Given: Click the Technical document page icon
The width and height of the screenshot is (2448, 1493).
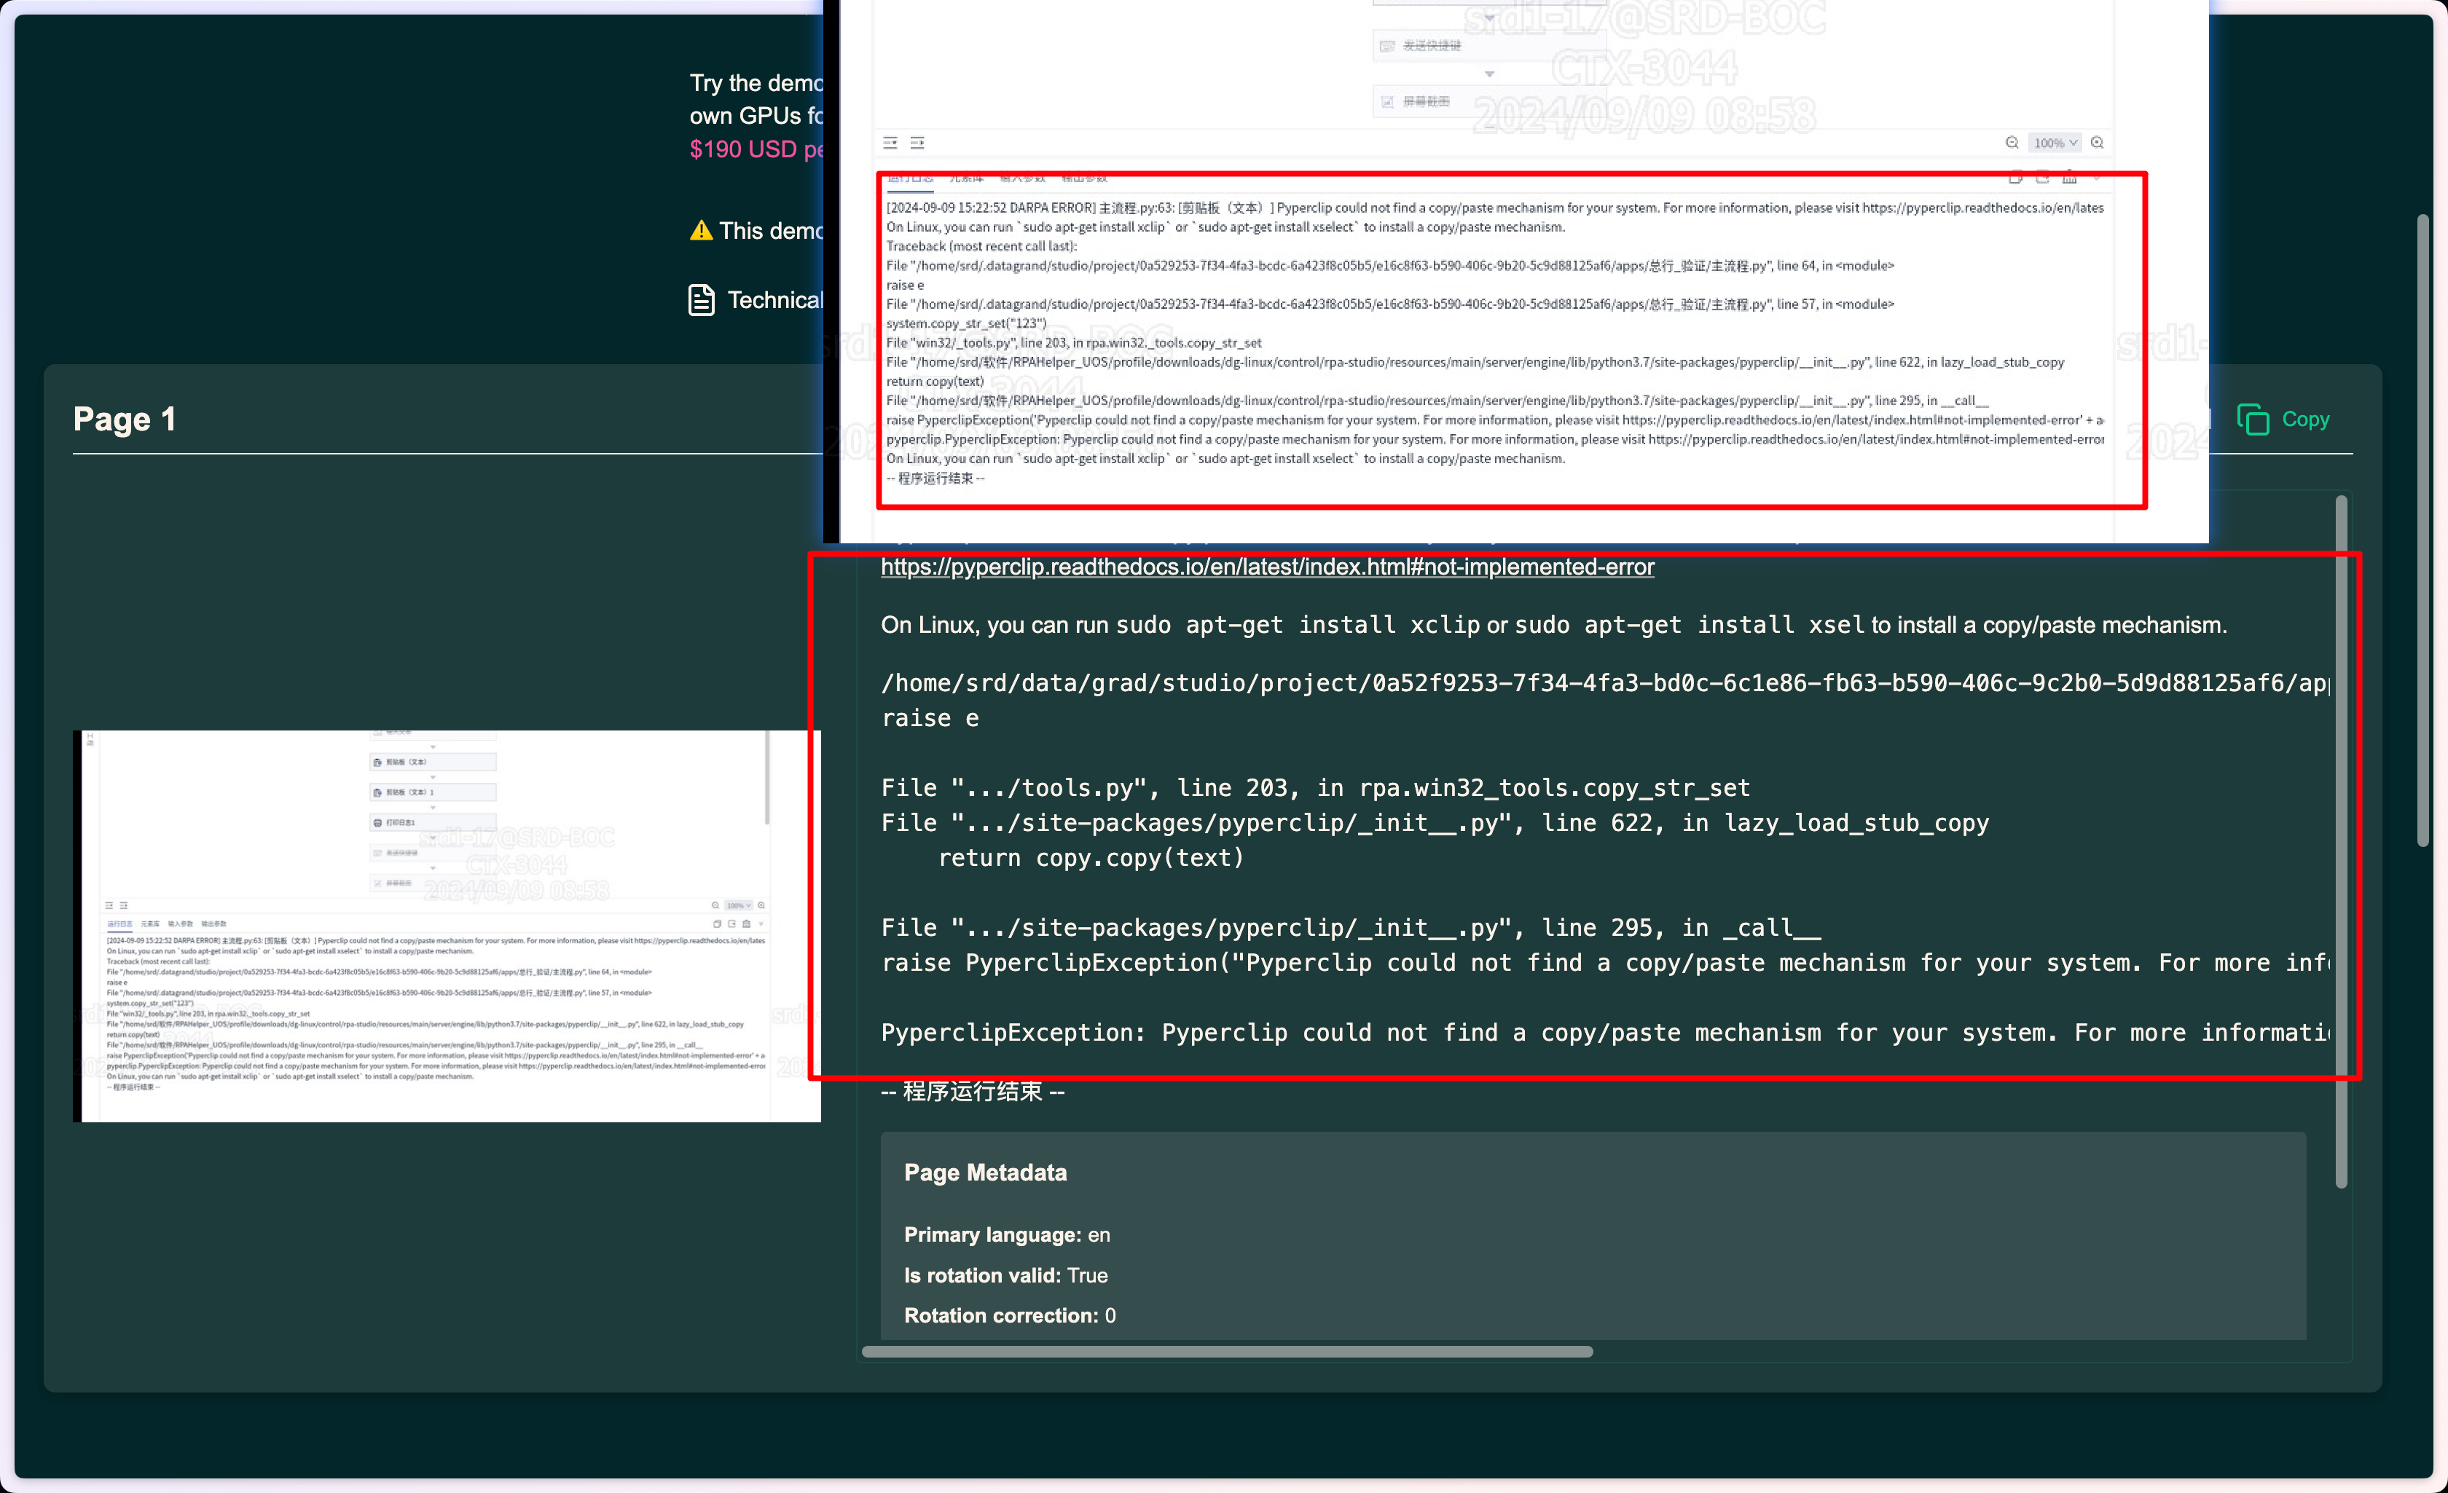Looking at the screenshot, I should click(702, 300).
